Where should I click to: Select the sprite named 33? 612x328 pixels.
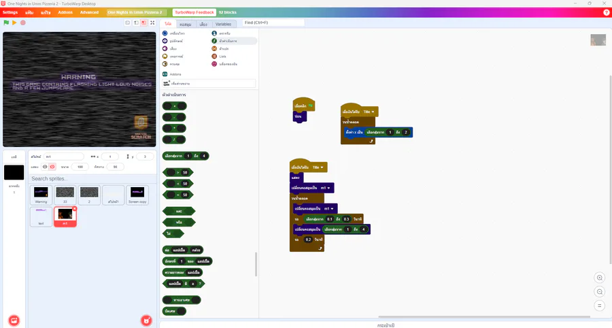[65, 195]
